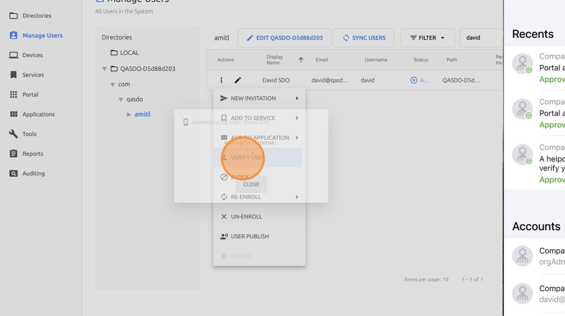The width and height of the screenshot is (565, 316).
Task: Click the 'Recents' heading
Action: tap(533, 34)
